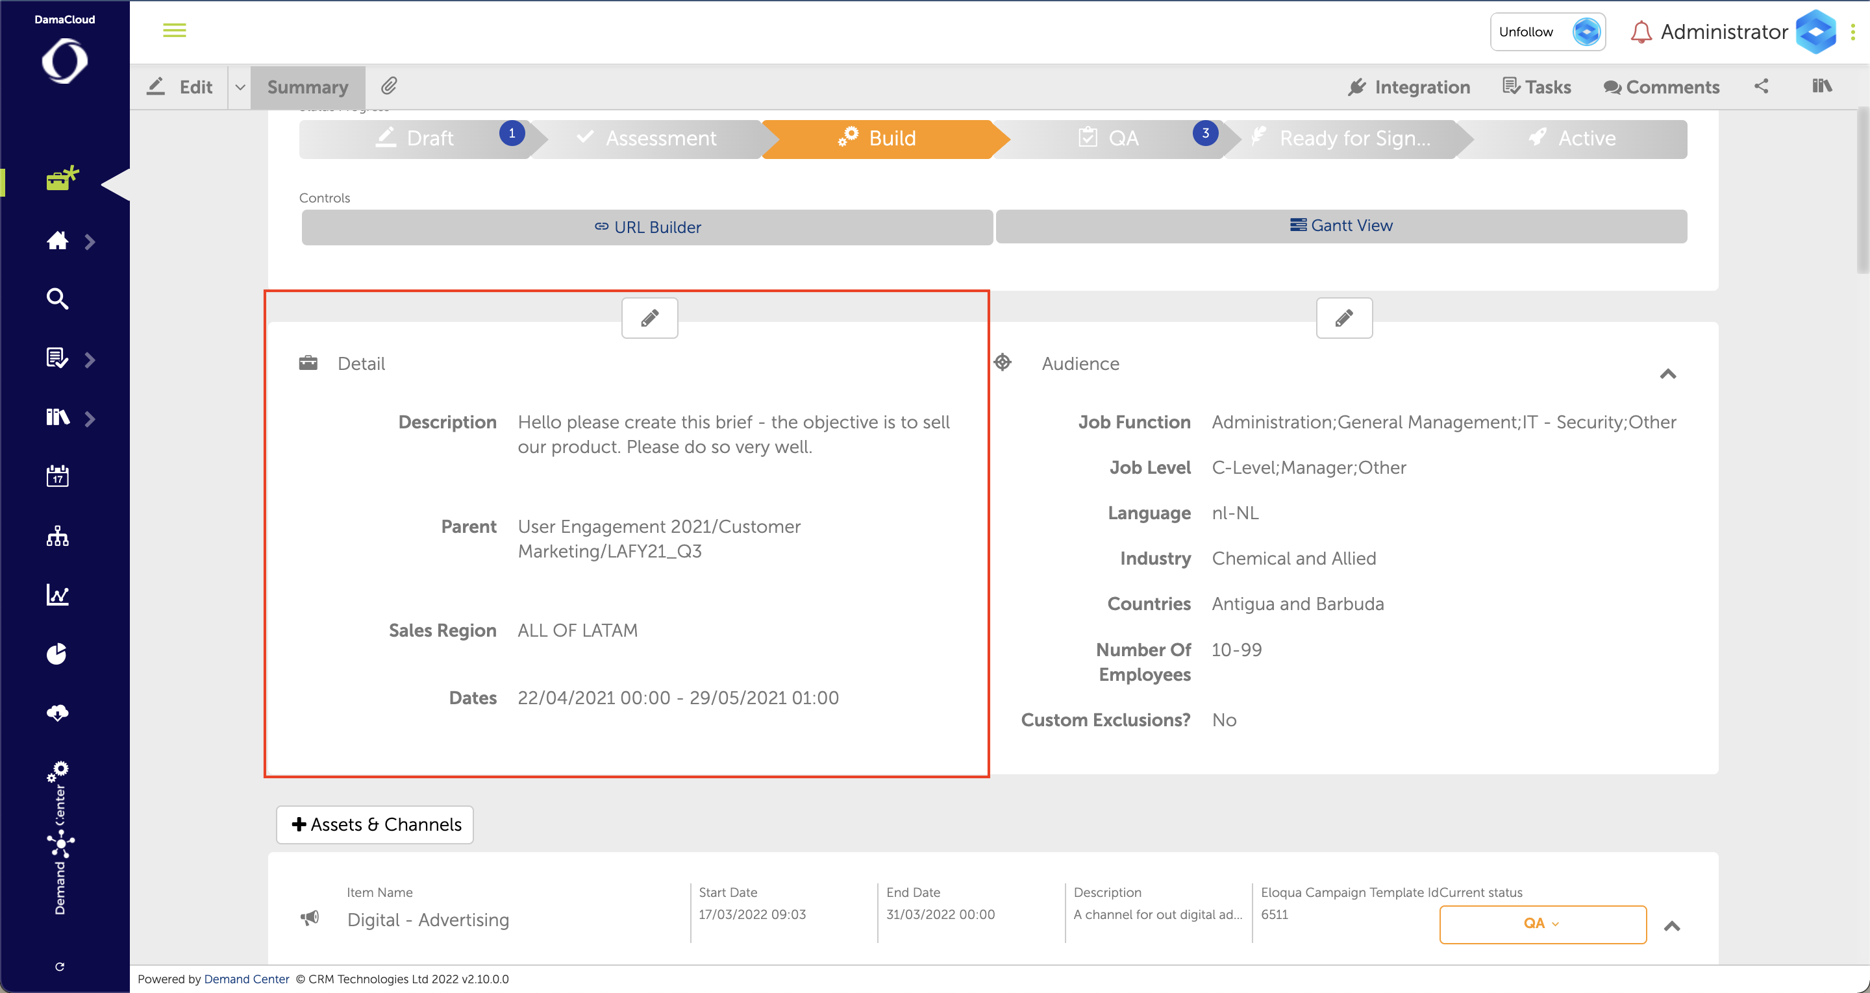Add Assets & Channels
The image size is (1870, 993).
point(375,825)
